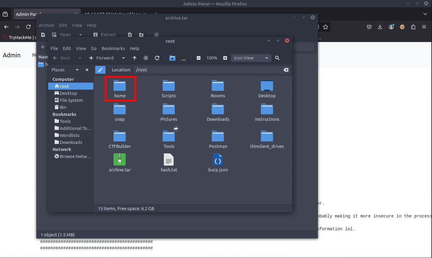Screen dimensions: 432x258
Task: Clear the Location field text
Action: click(x=286, y=70)
